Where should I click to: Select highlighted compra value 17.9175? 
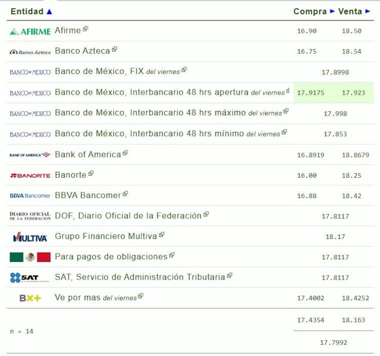(x=311, y=93)
